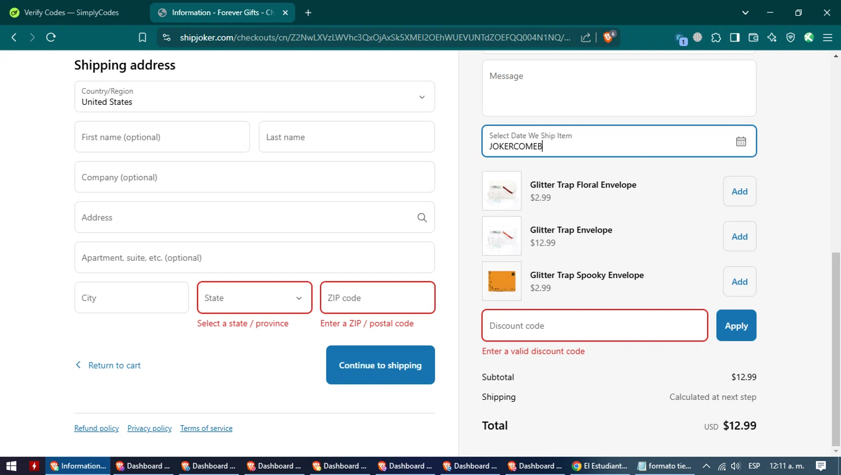The width and height of the screenshot is (841, 475).
Task: Click the globe extension icon in toolbar
Action: click(697, 38)
